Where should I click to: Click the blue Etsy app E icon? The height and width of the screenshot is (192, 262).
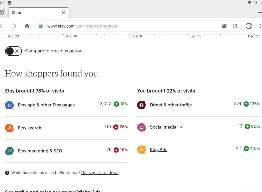point(9,105)
